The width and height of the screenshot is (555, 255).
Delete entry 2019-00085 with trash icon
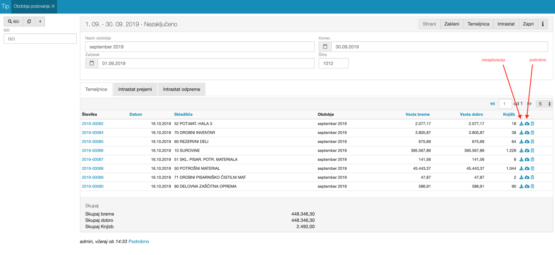[532, 142]
